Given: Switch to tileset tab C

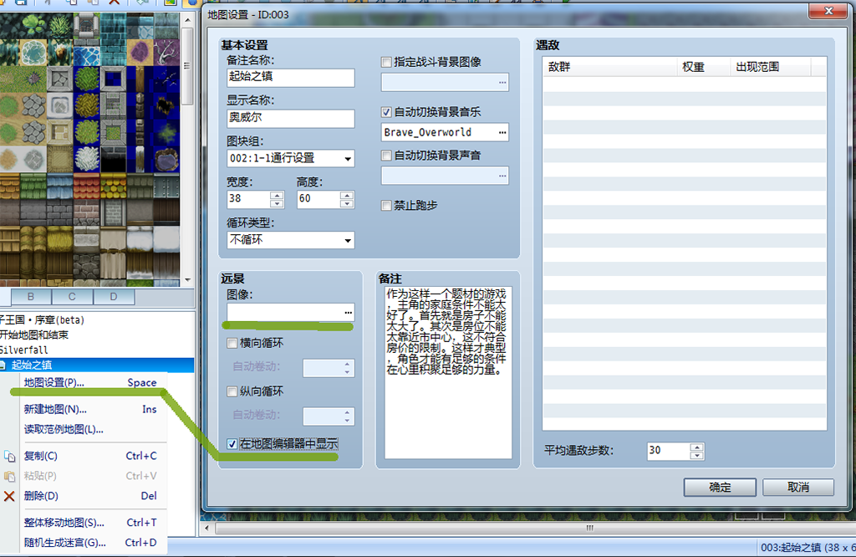Looking at the screenshot, I should pos(72,297).
